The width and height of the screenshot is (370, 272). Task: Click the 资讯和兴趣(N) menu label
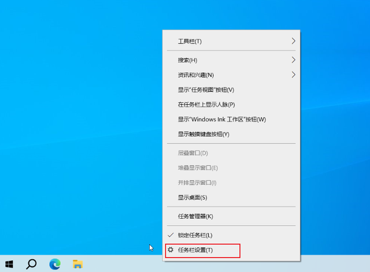[x=195, y=75]
